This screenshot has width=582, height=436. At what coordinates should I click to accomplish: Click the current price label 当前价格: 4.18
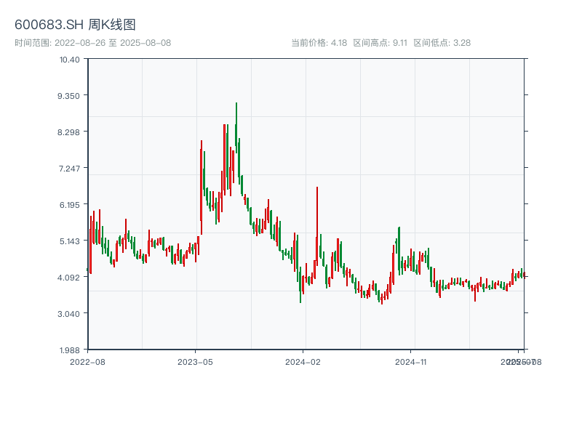click(x=319, y=43)
